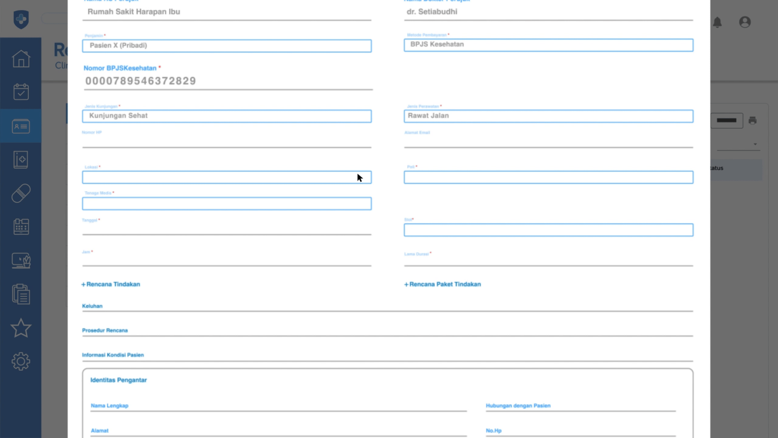778x438 pixels.
Task: Open the user profile avatar icon
Action: [x=745, y=22]
